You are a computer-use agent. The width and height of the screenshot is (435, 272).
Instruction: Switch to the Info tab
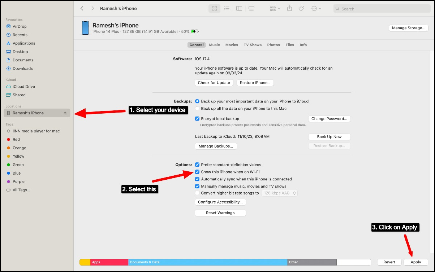(x=303, y=45)
